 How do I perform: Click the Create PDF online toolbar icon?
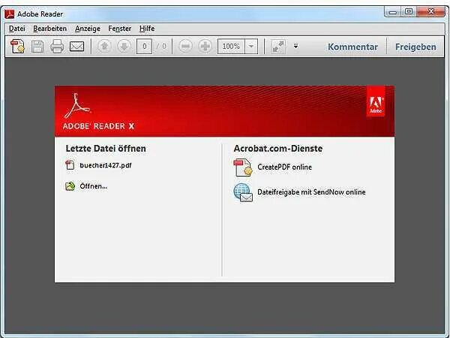[17, 47]
